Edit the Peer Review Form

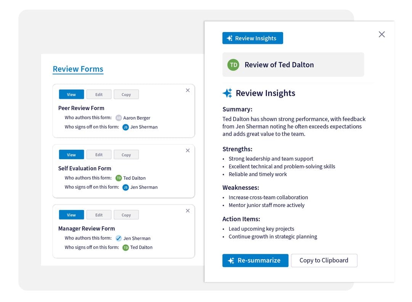(x=99, y=95)
